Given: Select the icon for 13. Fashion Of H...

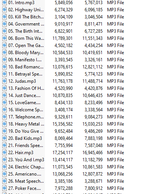Looking at the screenshot, I should click(x=4, y=88).
